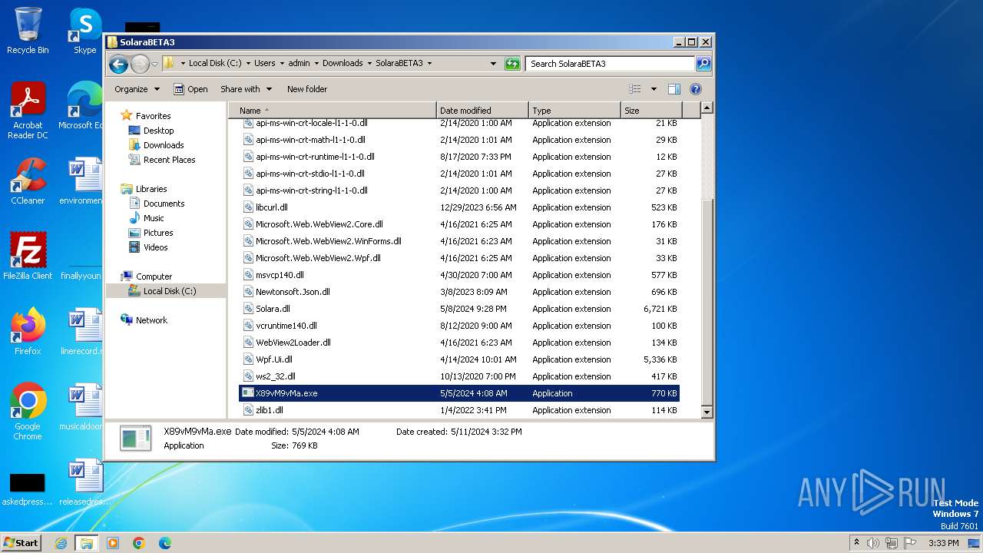Focus the Search SolaraBETA3 field
983x553 pixels.
(611, 64)
